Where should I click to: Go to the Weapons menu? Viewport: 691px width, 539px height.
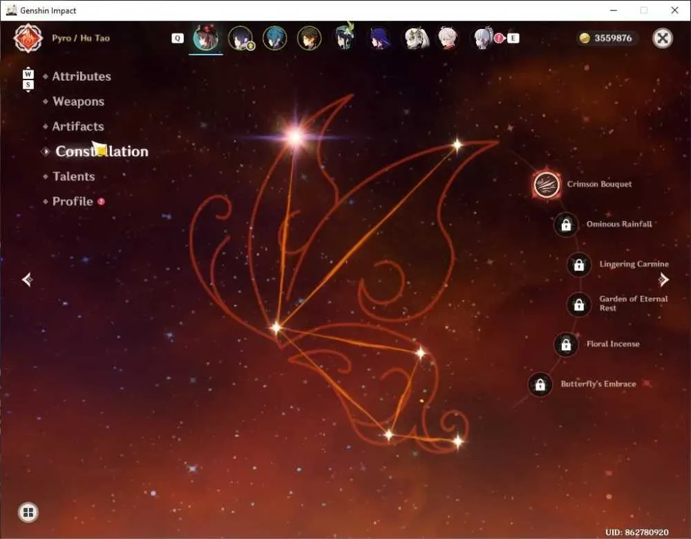coord(79,102)
